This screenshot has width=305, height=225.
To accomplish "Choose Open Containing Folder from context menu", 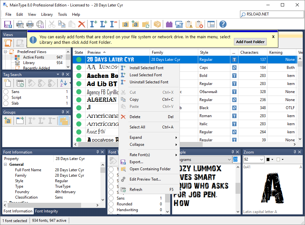I will (149, 169).
